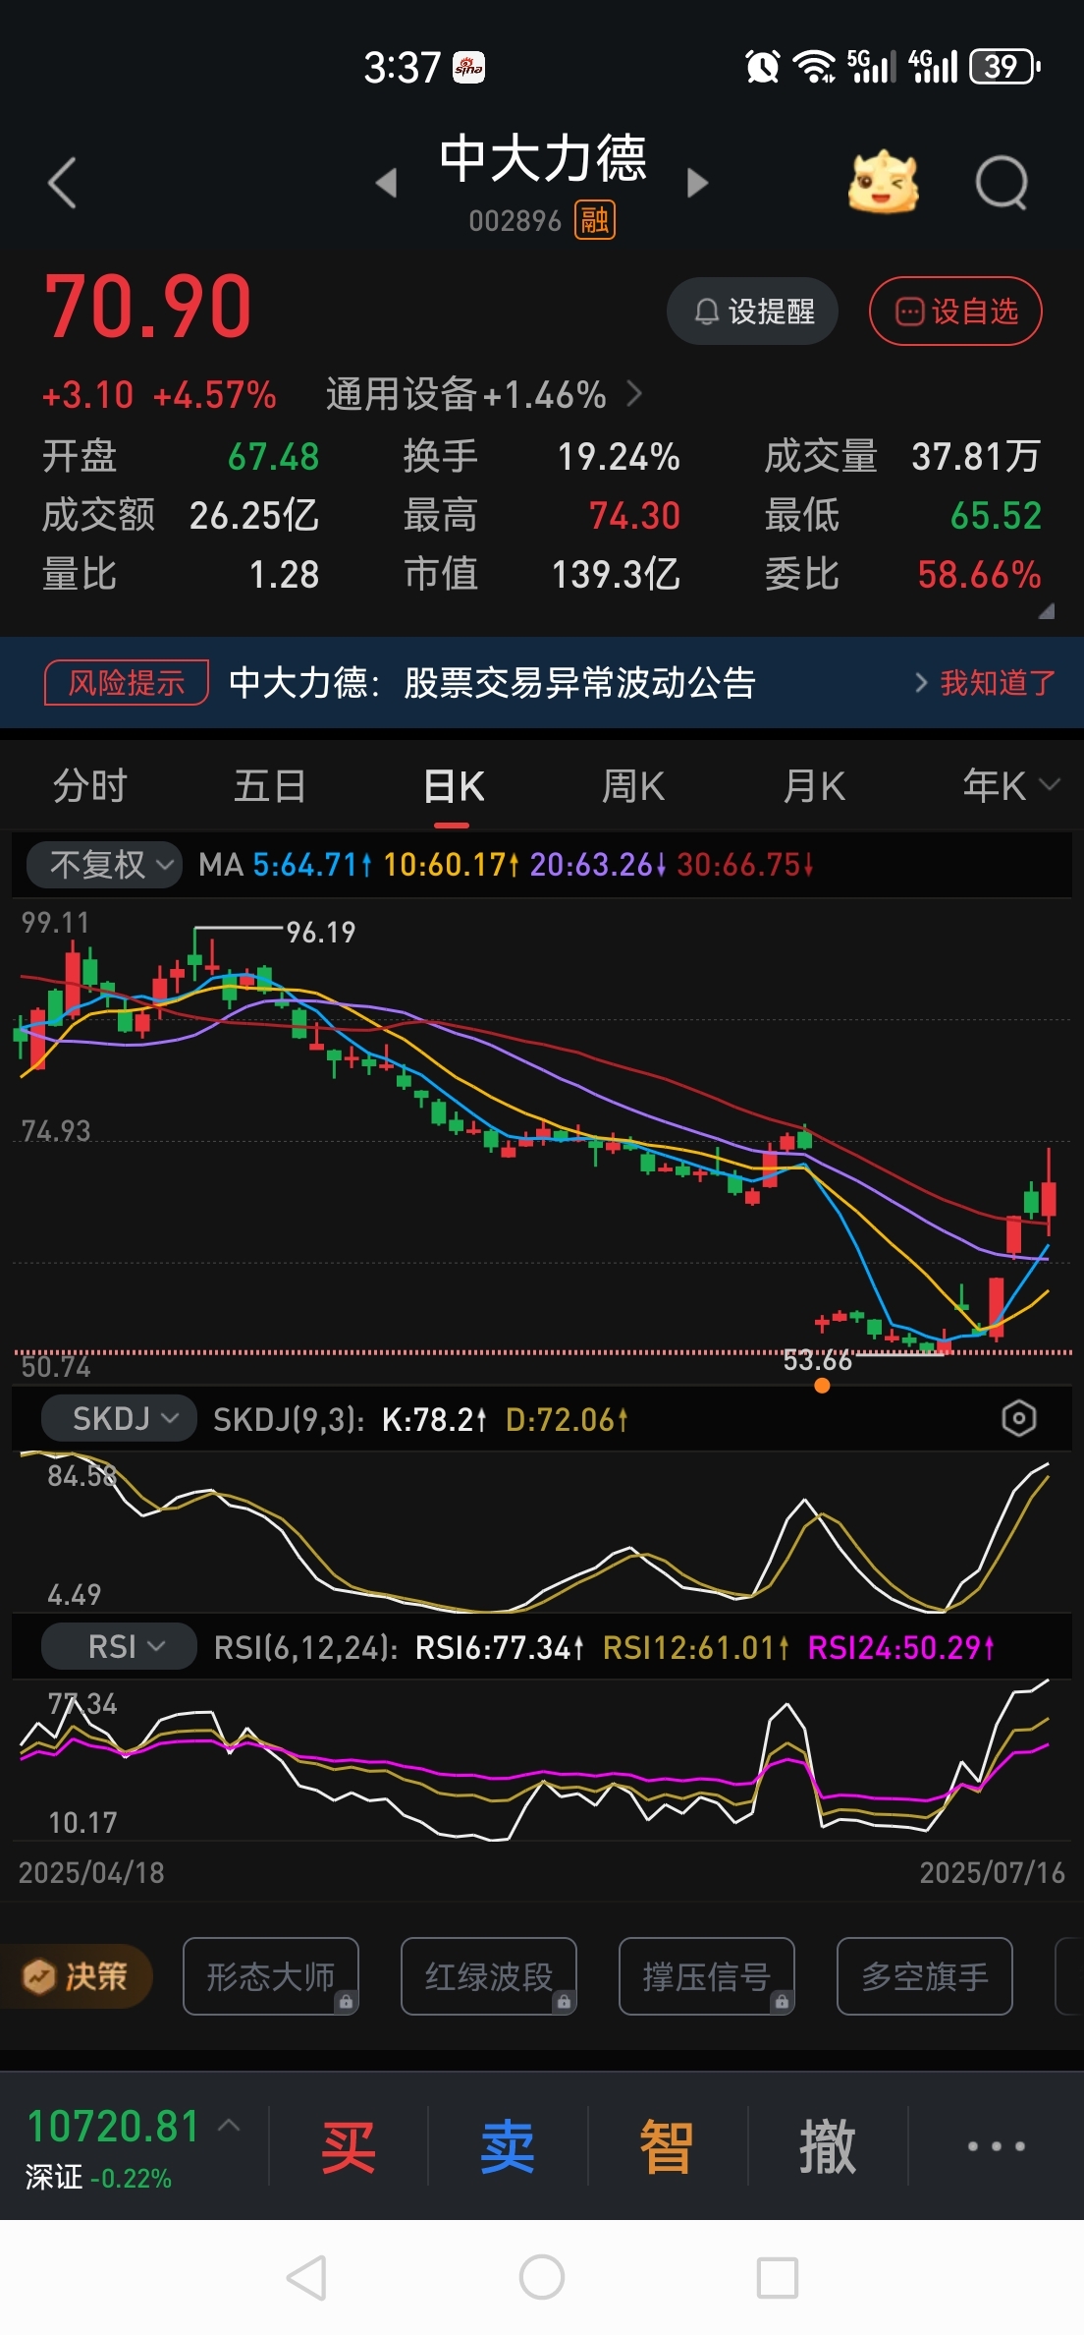
Task: Dismiss notice with 我知道了
Action: pos(998,683)
